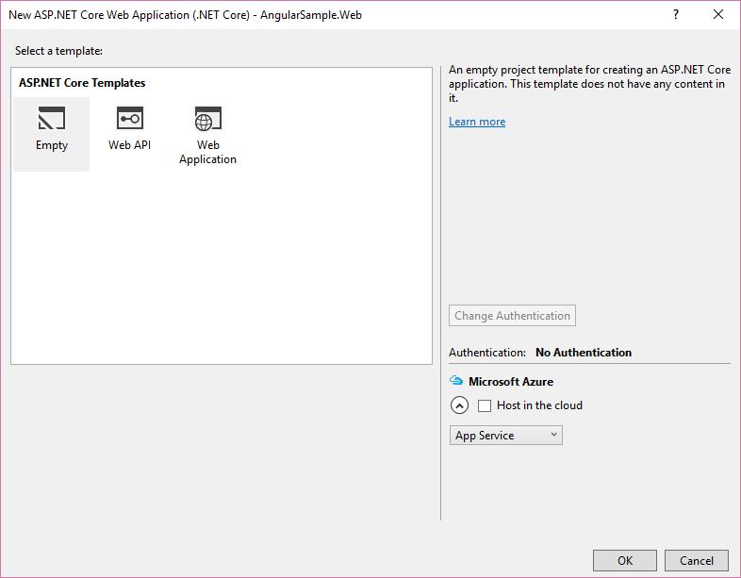Close the New ASP.NET Core dialog
Viewport: 741px width, 578px height.
pyautogui.click(x=718, y=15)
